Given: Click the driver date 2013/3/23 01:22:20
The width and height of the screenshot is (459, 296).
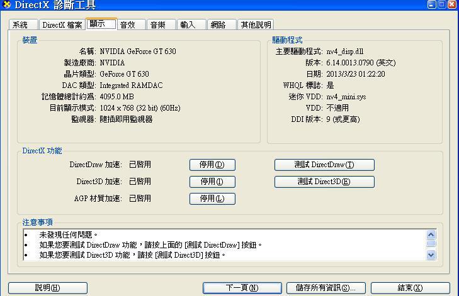Looking at the screenshot, I should pos(356,74).
